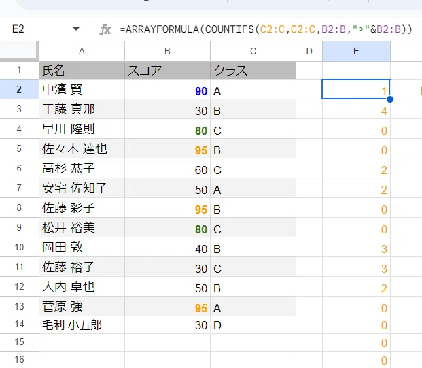Select row 10 header
The height and width of the screenshot is (368, 422).
click(x=19, y=247)
